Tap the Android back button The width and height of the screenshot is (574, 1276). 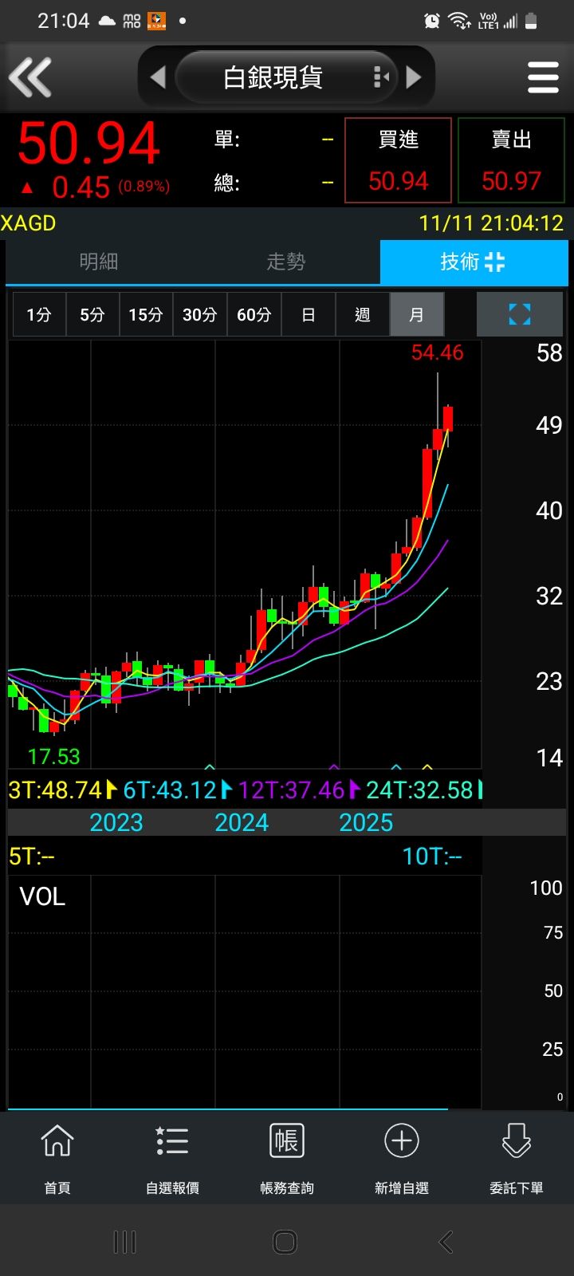[446, 1242]
